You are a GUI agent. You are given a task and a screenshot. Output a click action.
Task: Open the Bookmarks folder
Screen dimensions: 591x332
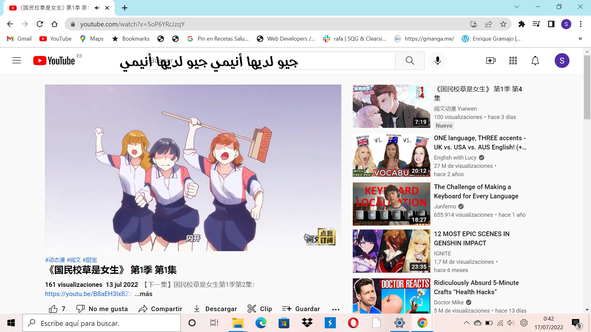point(131,39)
